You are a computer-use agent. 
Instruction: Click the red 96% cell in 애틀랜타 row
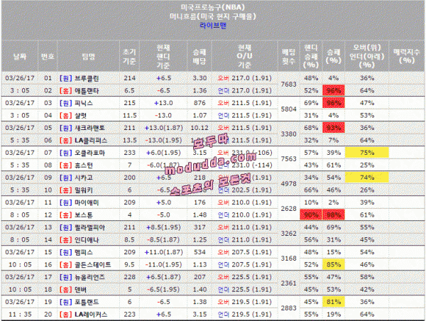334,90
